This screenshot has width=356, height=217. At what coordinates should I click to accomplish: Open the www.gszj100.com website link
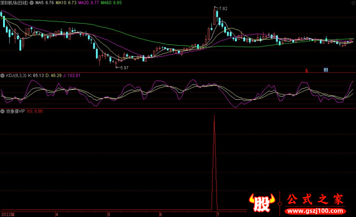tap(316, 211)
